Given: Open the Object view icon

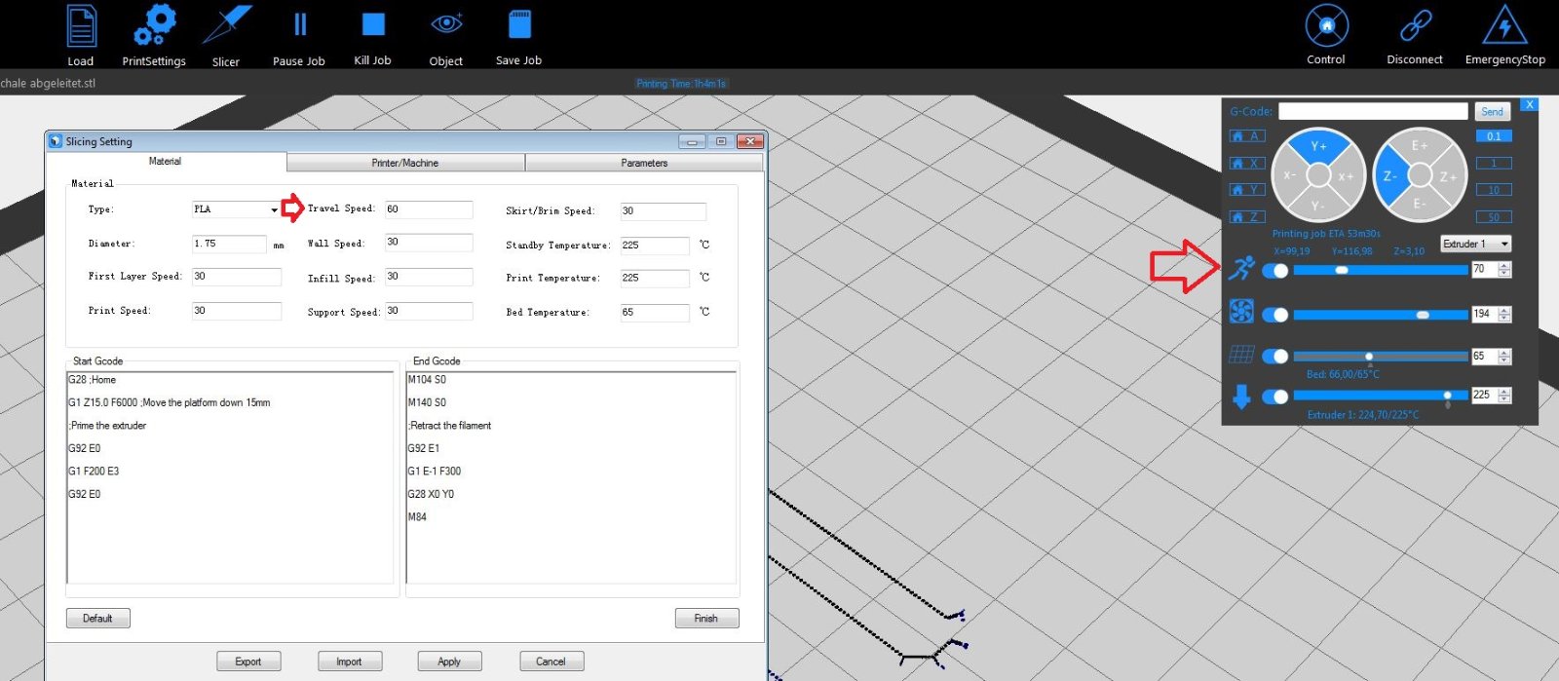Looking at the screenshot, I should pos(446,23).
